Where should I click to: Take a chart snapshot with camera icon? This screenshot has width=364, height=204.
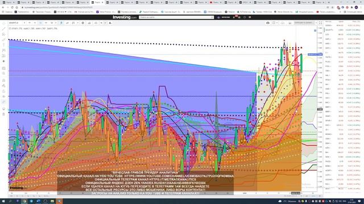point(268,23)
